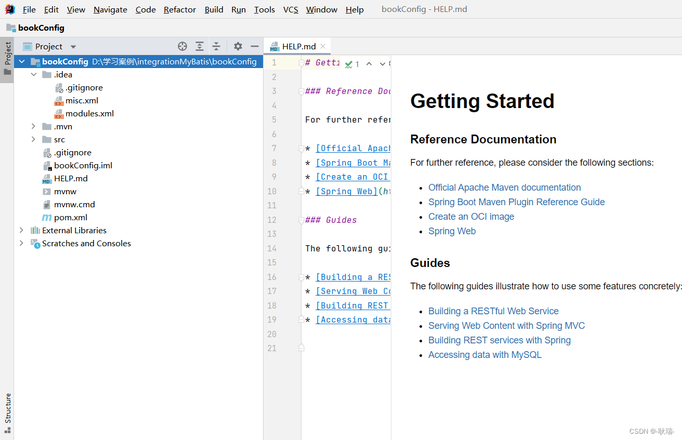This screenshot has width=682, height=440.
Task: Click the typo inspection checkmark widget
Action: click(x=352, y=64)
